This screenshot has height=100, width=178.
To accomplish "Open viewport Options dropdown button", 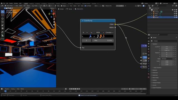I will [x=53, y=8].
